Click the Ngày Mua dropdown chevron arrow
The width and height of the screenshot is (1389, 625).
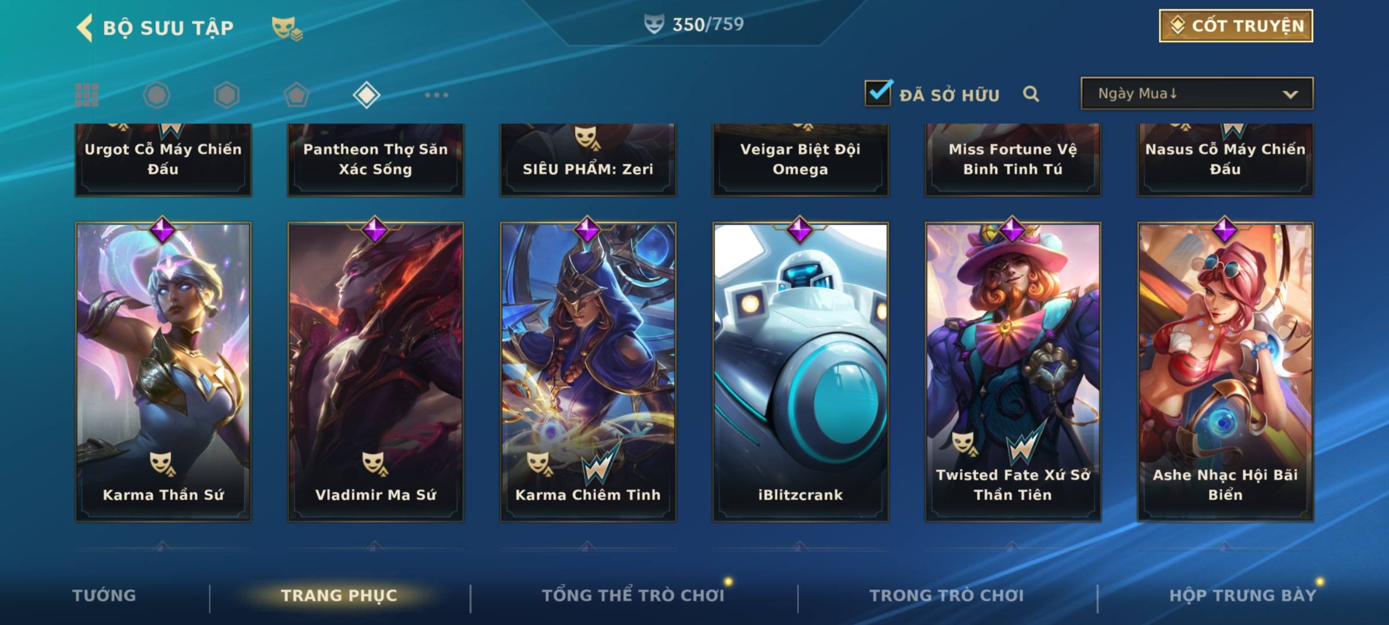click(x=1290, y=94)
